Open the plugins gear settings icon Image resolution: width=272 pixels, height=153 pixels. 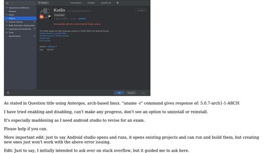117,3
